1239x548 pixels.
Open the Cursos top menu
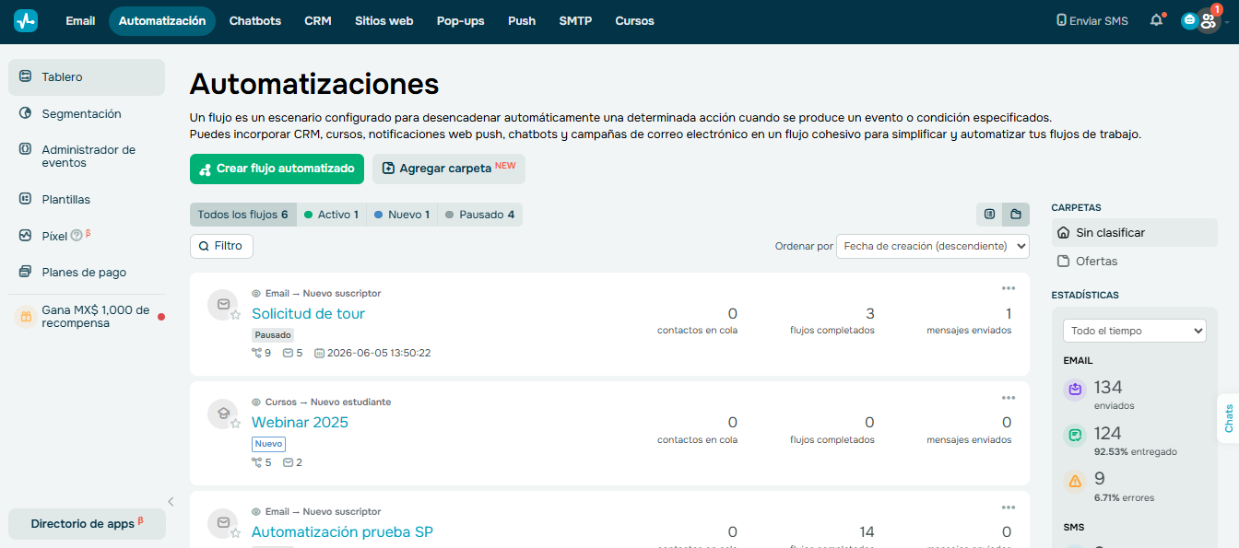[x=635, y=21]
